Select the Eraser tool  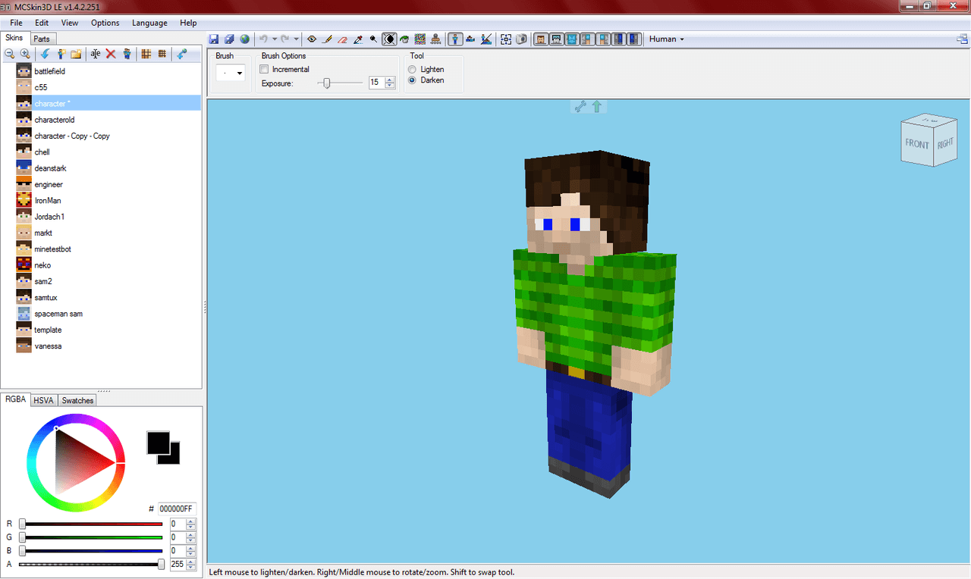tap(343, 39)
